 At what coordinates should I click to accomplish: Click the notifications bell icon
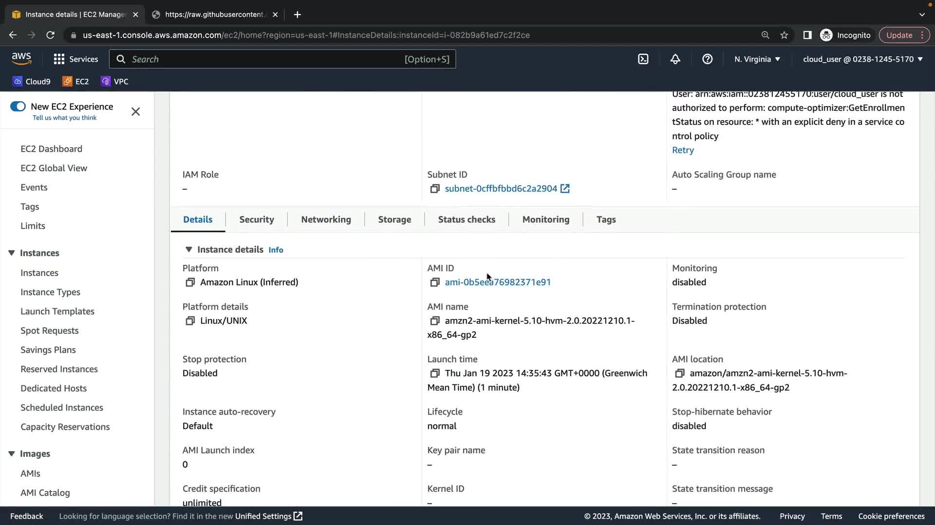click(x=675, y=59)
